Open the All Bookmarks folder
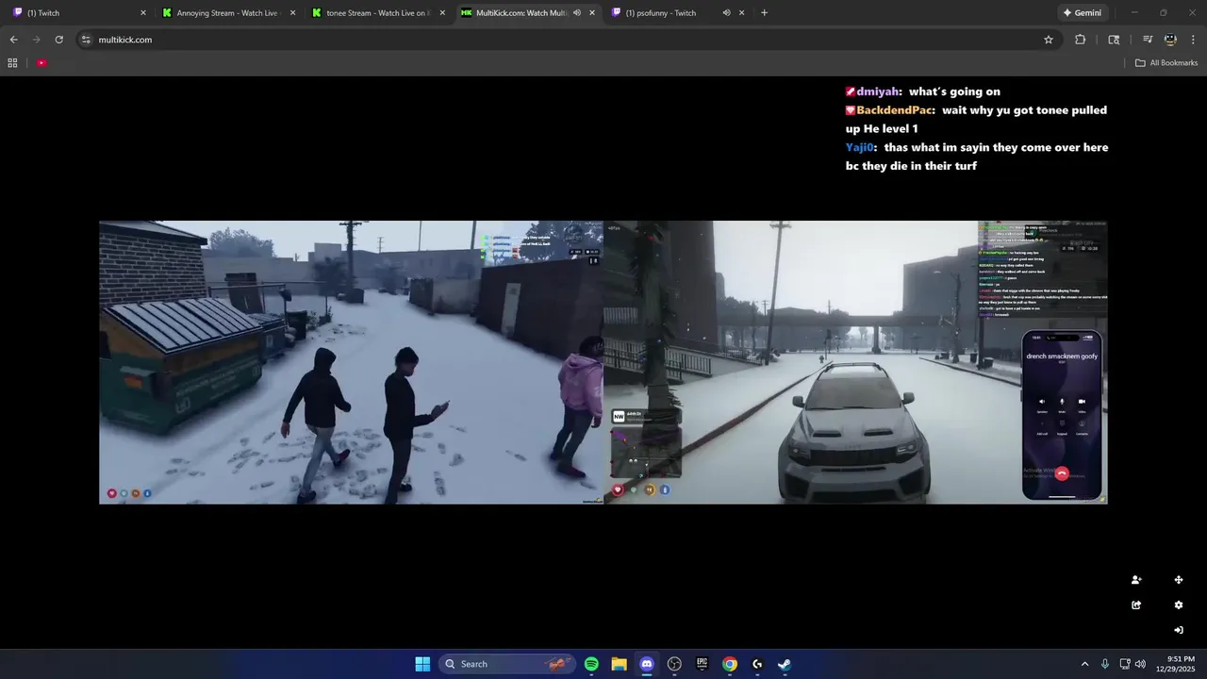The image size is (1207, 679). 1166,63
